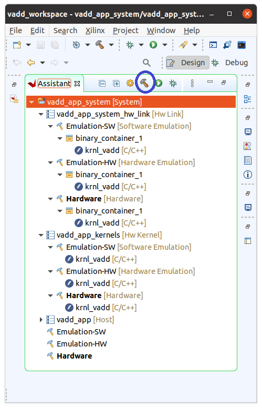Click the Search magnifier icon in toolbar
This screenshot has width=262, height=408.
pos(146,63)
